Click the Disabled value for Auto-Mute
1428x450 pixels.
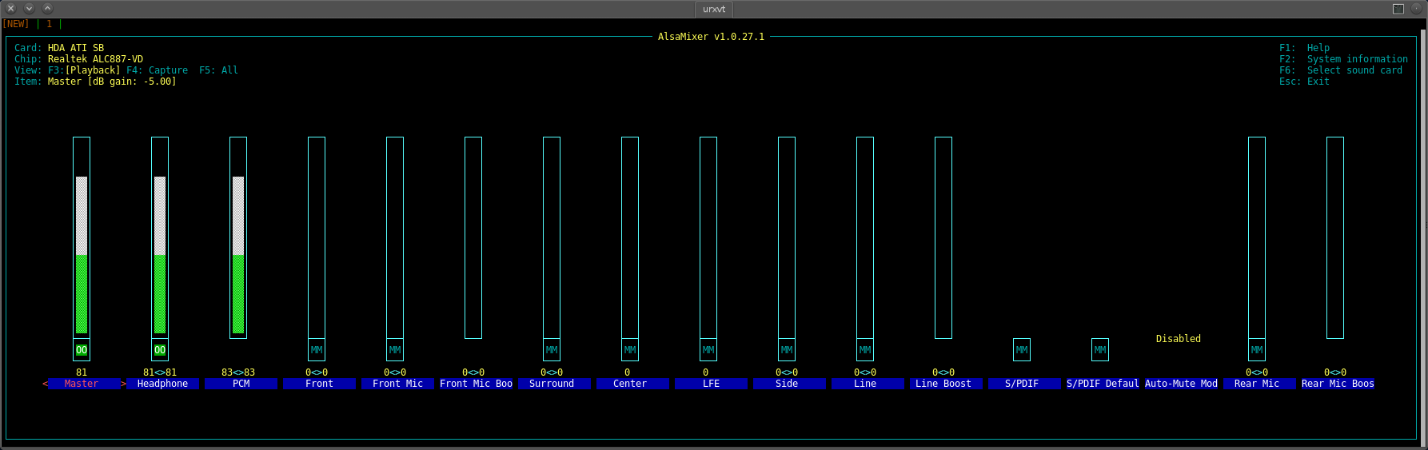coord(1178,339)
